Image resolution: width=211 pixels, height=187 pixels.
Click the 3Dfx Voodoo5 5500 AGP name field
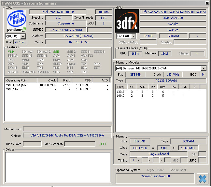point(173,12)
